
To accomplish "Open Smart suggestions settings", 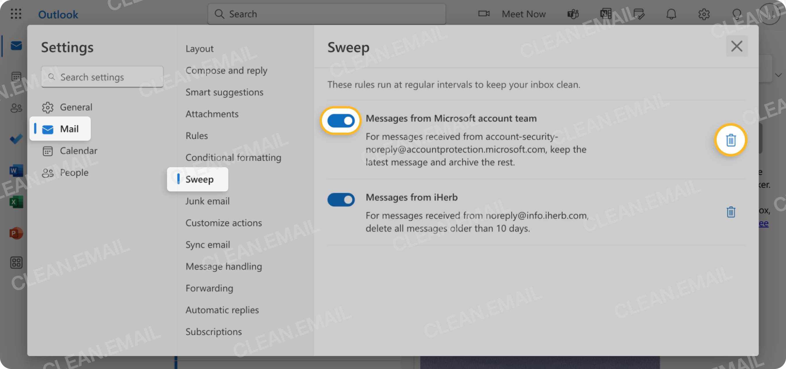I will [x=224, y=92].
